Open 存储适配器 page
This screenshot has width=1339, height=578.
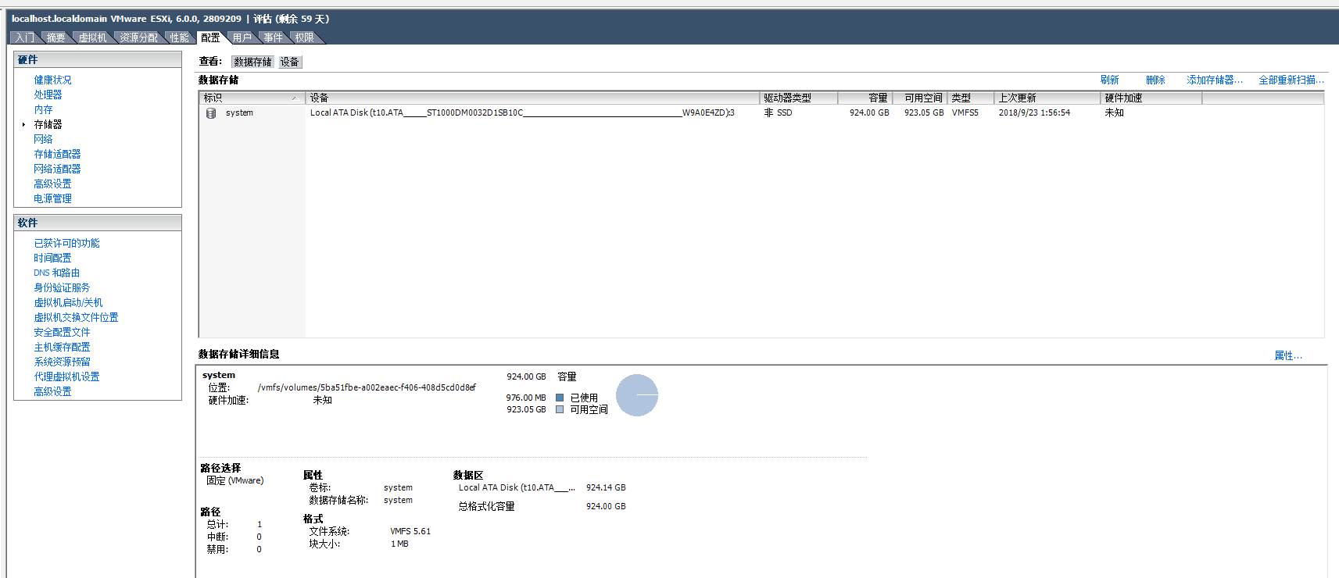[x=57, y=154]
